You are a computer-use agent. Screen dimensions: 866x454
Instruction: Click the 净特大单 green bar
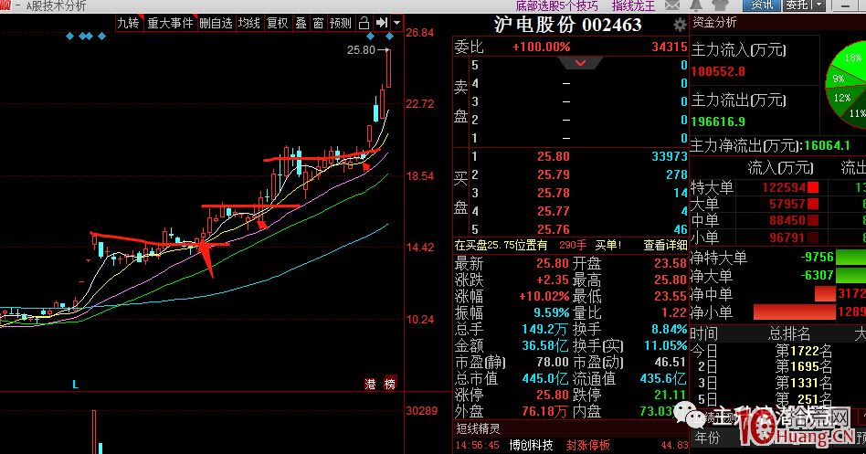(850, 258)
